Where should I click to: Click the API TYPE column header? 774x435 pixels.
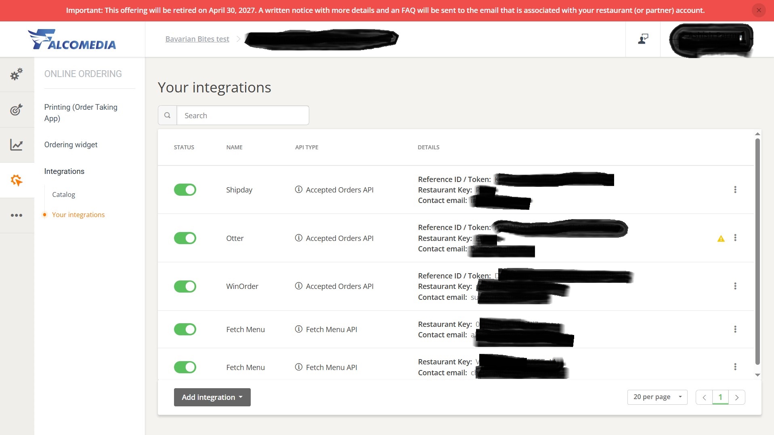point(306,147)
